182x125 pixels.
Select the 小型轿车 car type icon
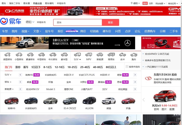tap(19, 55)
